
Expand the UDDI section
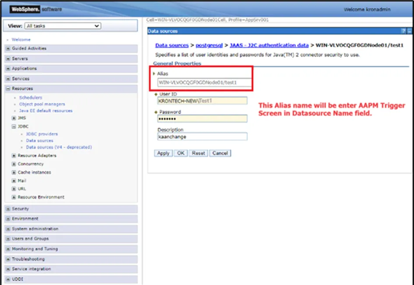pyautogui.click(x=8, y=279)
